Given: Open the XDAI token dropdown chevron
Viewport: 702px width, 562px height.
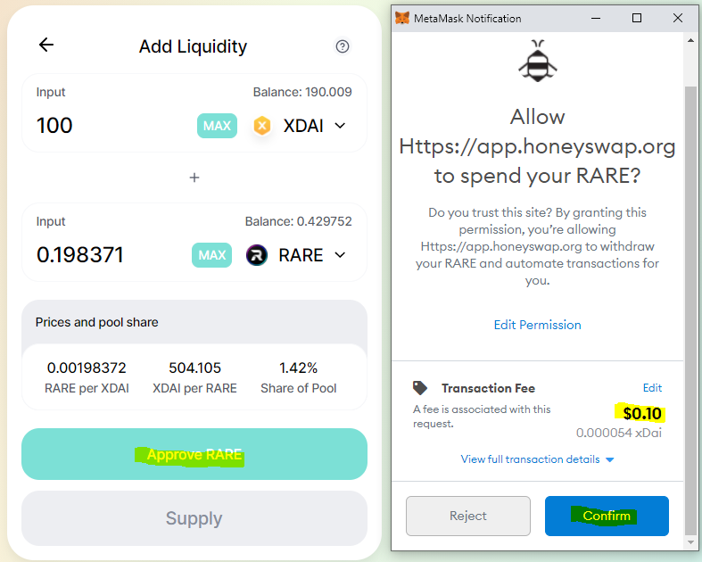Looking at the screenshot, I should pyautogui.click(x=340, y=126).
